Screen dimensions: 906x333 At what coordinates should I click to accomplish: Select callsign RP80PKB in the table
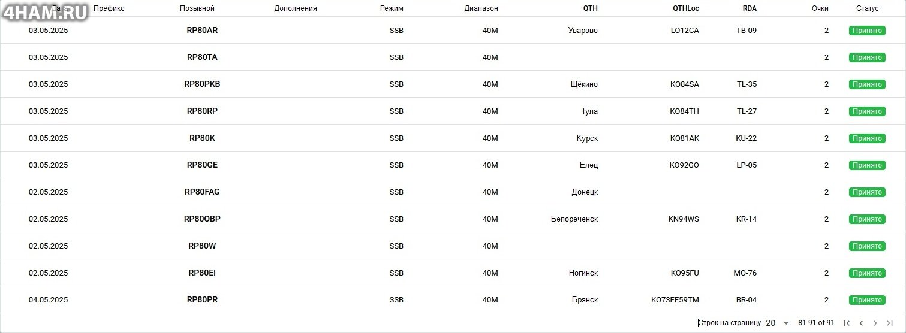click(202, 84)
